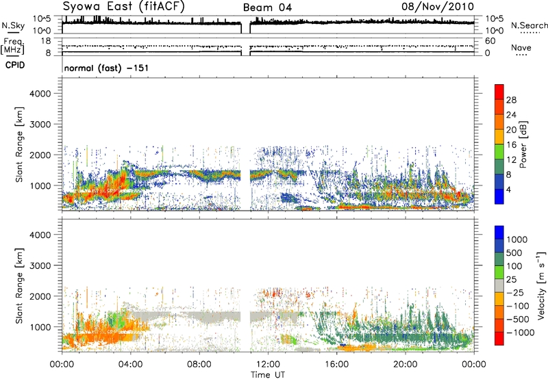This screenshot has height=379, width=548.
Task: Click the data gap in the noise panel
Action: coord(246,25)
